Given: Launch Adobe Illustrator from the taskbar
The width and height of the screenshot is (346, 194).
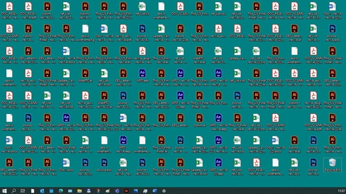Looking at the screenshot, I should (126, 191).
